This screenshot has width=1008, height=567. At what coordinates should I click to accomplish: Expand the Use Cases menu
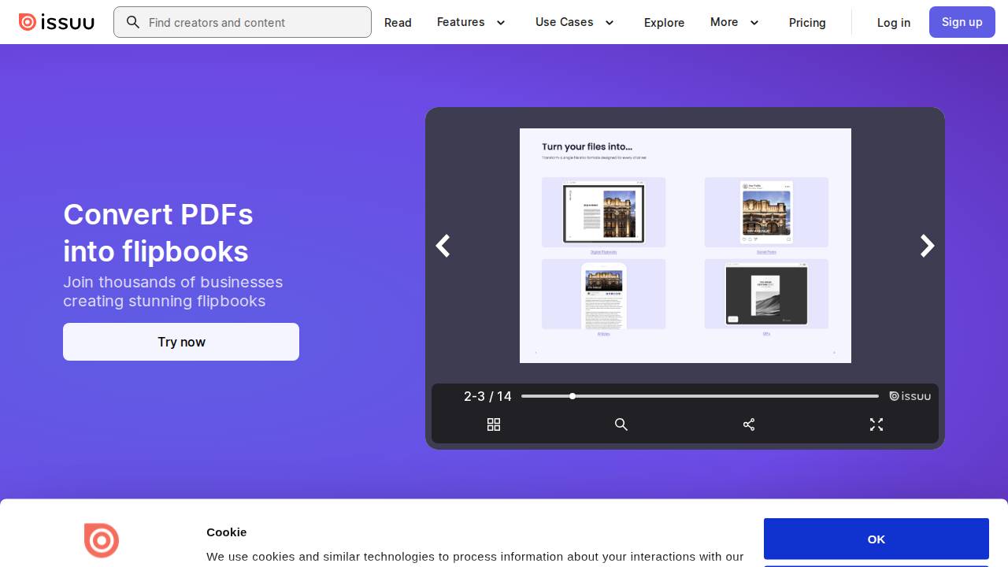point(574,22)
